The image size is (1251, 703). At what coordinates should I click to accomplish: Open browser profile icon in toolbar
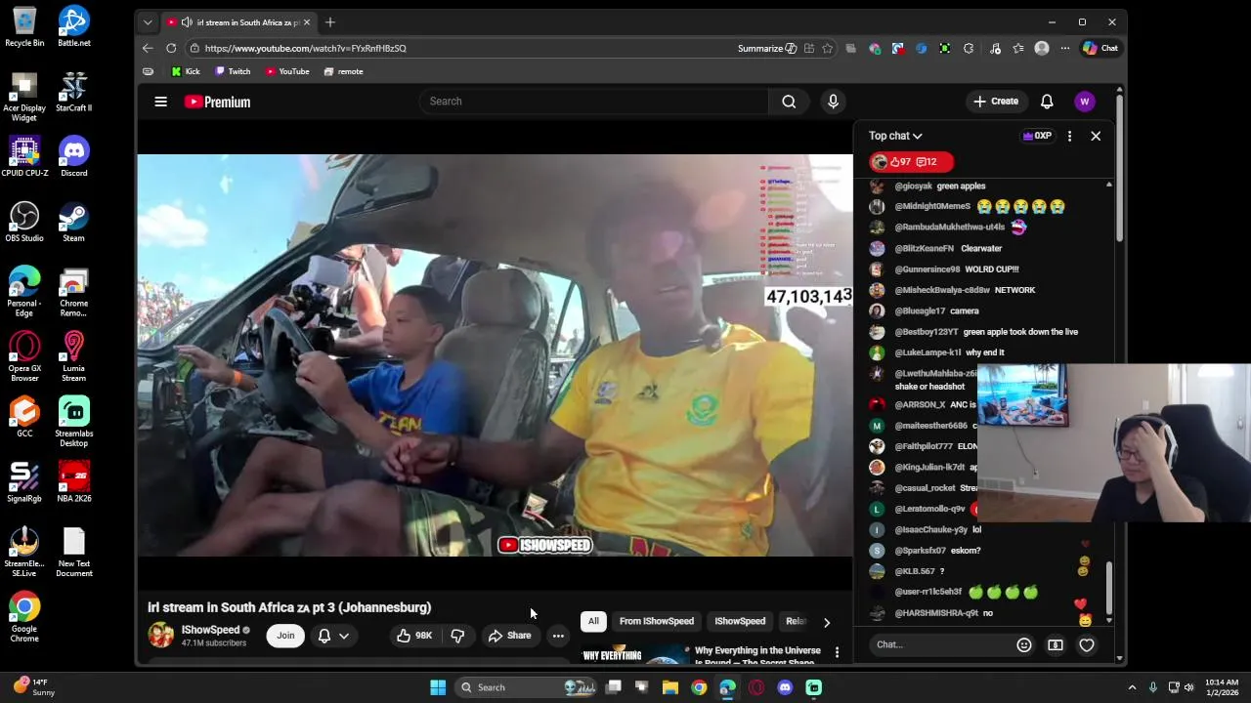(1042, 48)
